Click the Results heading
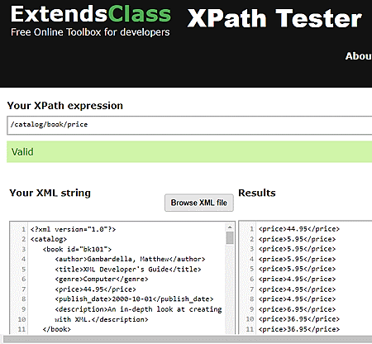This screenshot has height=344, width=372. [257, 193]
